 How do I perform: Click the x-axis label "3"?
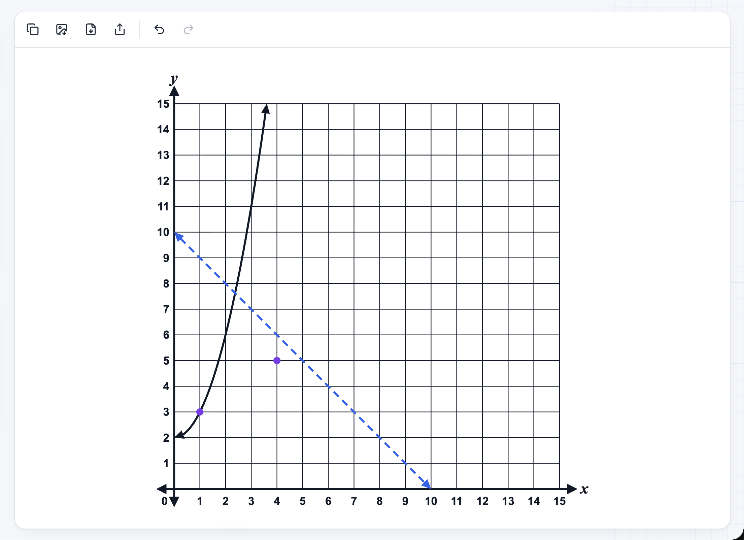251,501
